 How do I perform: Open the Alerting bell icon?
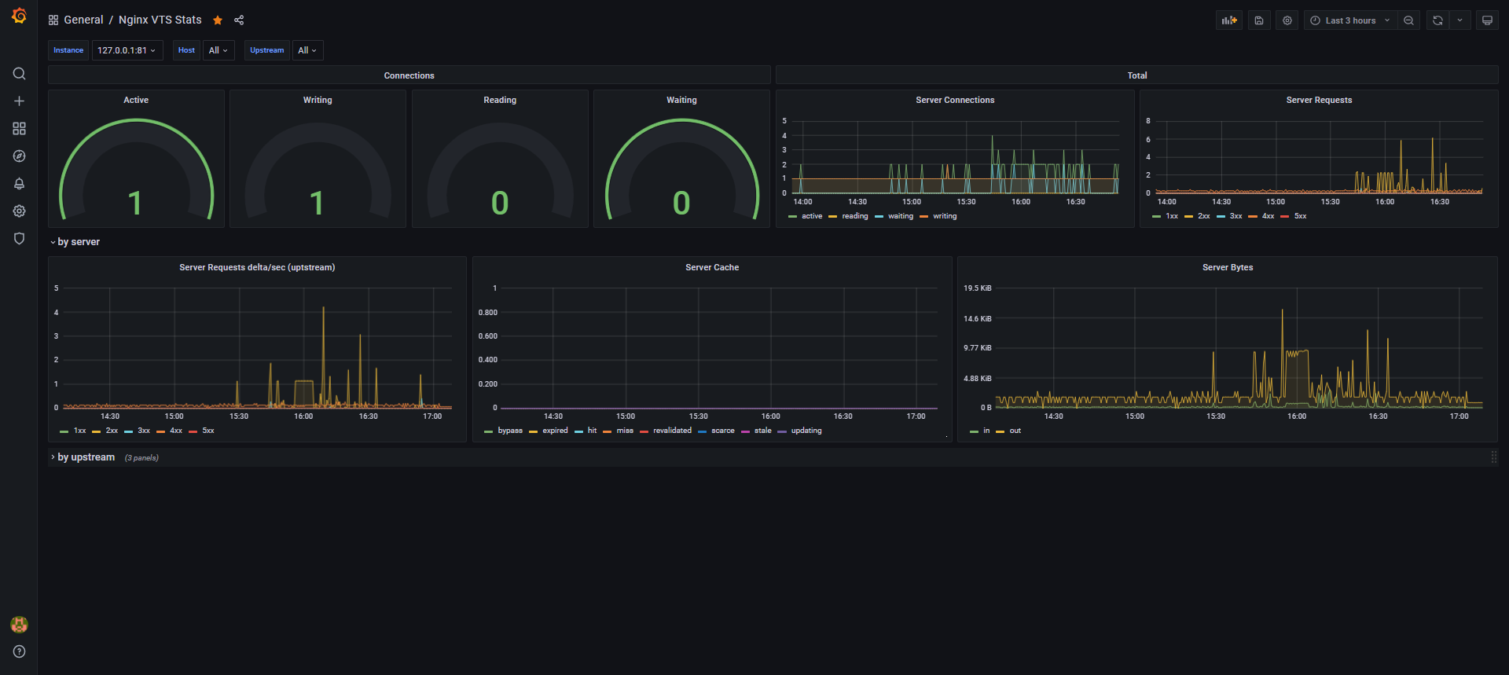19,184
